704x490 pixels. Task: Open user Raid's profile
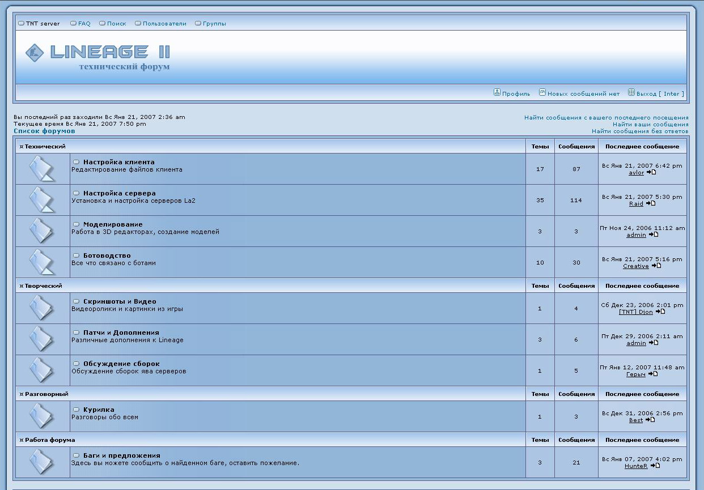pos(636,204)
